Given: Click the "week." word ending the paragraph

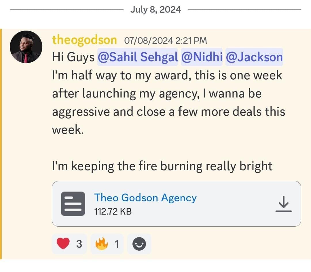Looking at the screenshot, I should pyautogui.click(x=68, y=130).
